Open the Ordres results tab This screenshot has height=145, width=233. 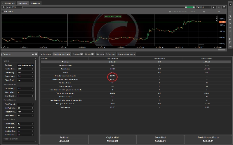(x=89, y=54)
